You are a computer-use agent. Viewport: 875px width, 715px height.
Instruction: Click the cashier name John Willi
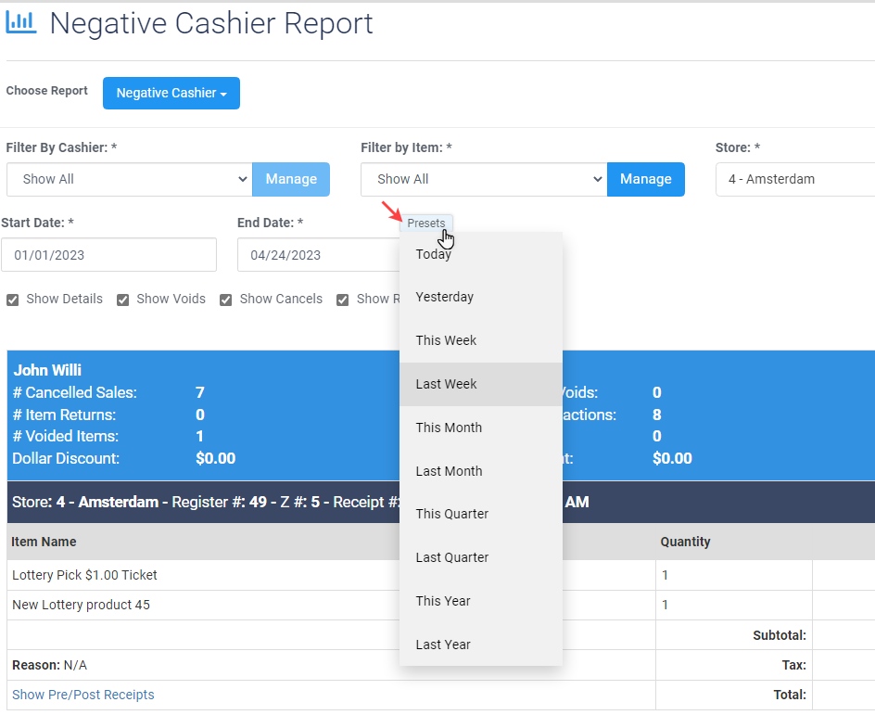point(47,370)
